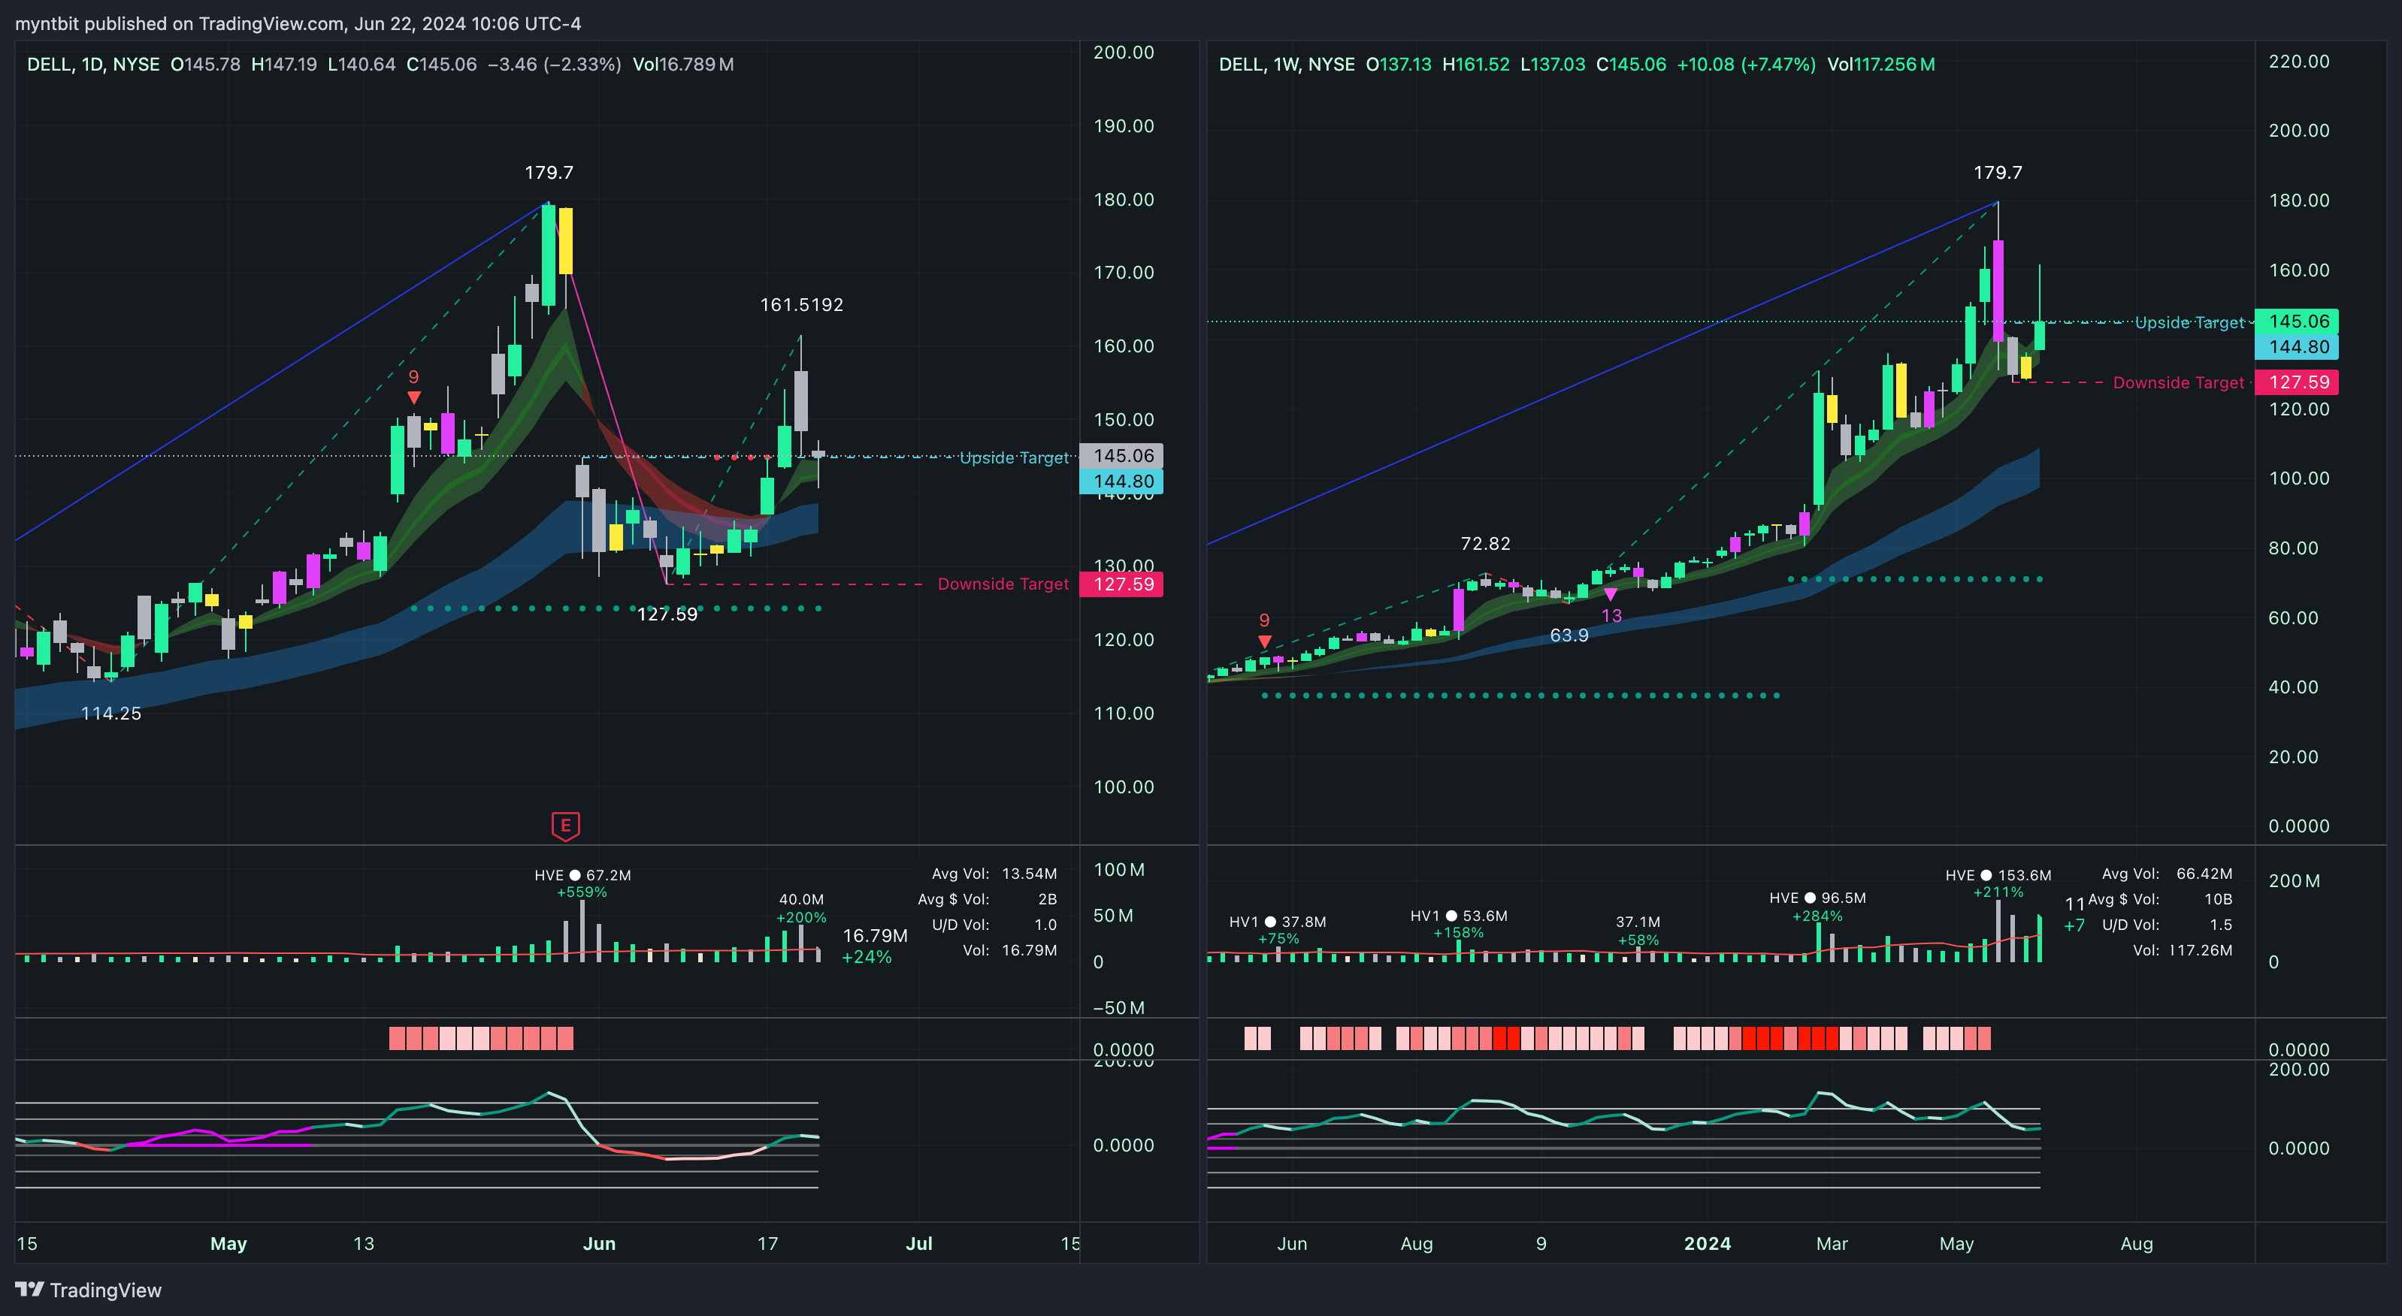Click the U/D Vol: 1.0 stat

click(x=994, y=925)
